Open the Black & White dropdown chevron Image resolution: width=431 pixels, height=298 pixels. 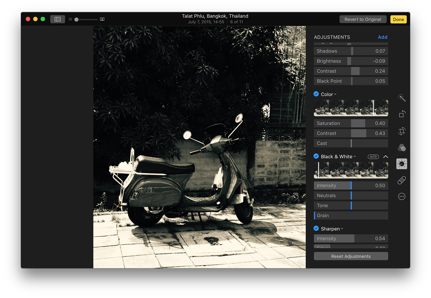(355, 156)
